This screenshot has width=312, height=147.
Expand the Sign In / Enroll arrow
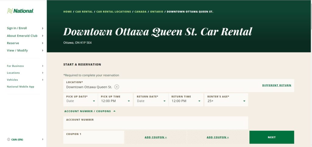(43, 28)
